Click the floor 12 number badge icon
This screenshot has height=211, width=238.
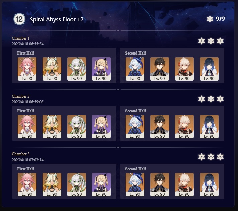[x=19, y=19]
